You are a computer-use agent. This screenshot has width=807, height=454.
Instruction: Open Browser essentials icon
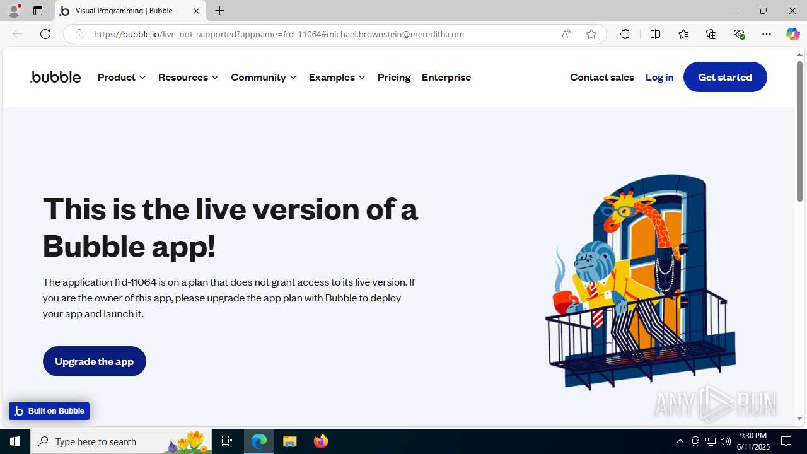[739, 34]
